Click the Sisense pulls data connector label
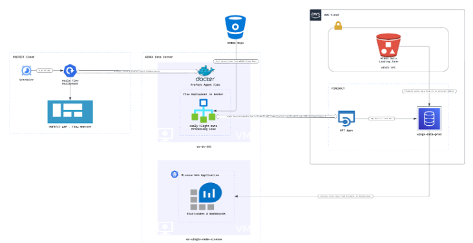 (346, 197)
